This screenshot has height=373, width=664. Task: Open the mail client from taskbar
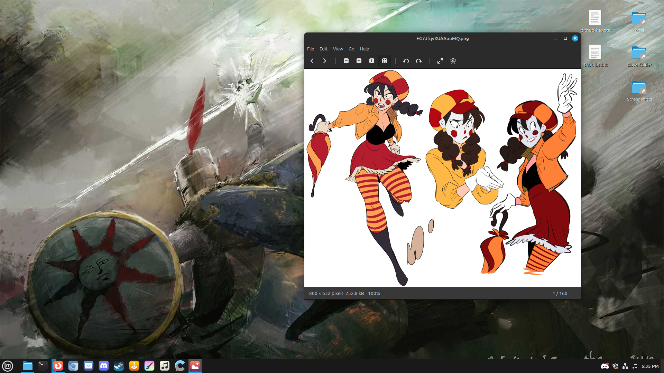click(x=89, y=366)
